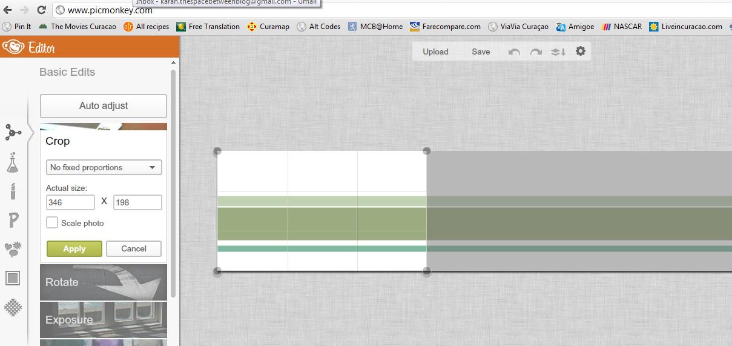Open the No fixed proportions dropdown

tap(104, 167)
